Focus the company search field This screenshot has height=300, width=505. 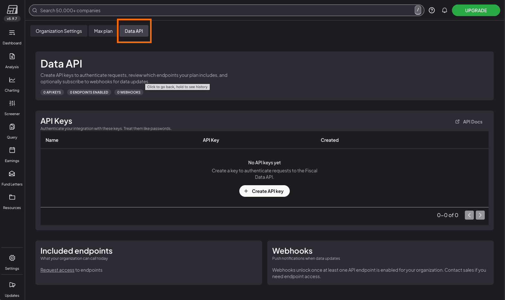[x=226, y=10]
